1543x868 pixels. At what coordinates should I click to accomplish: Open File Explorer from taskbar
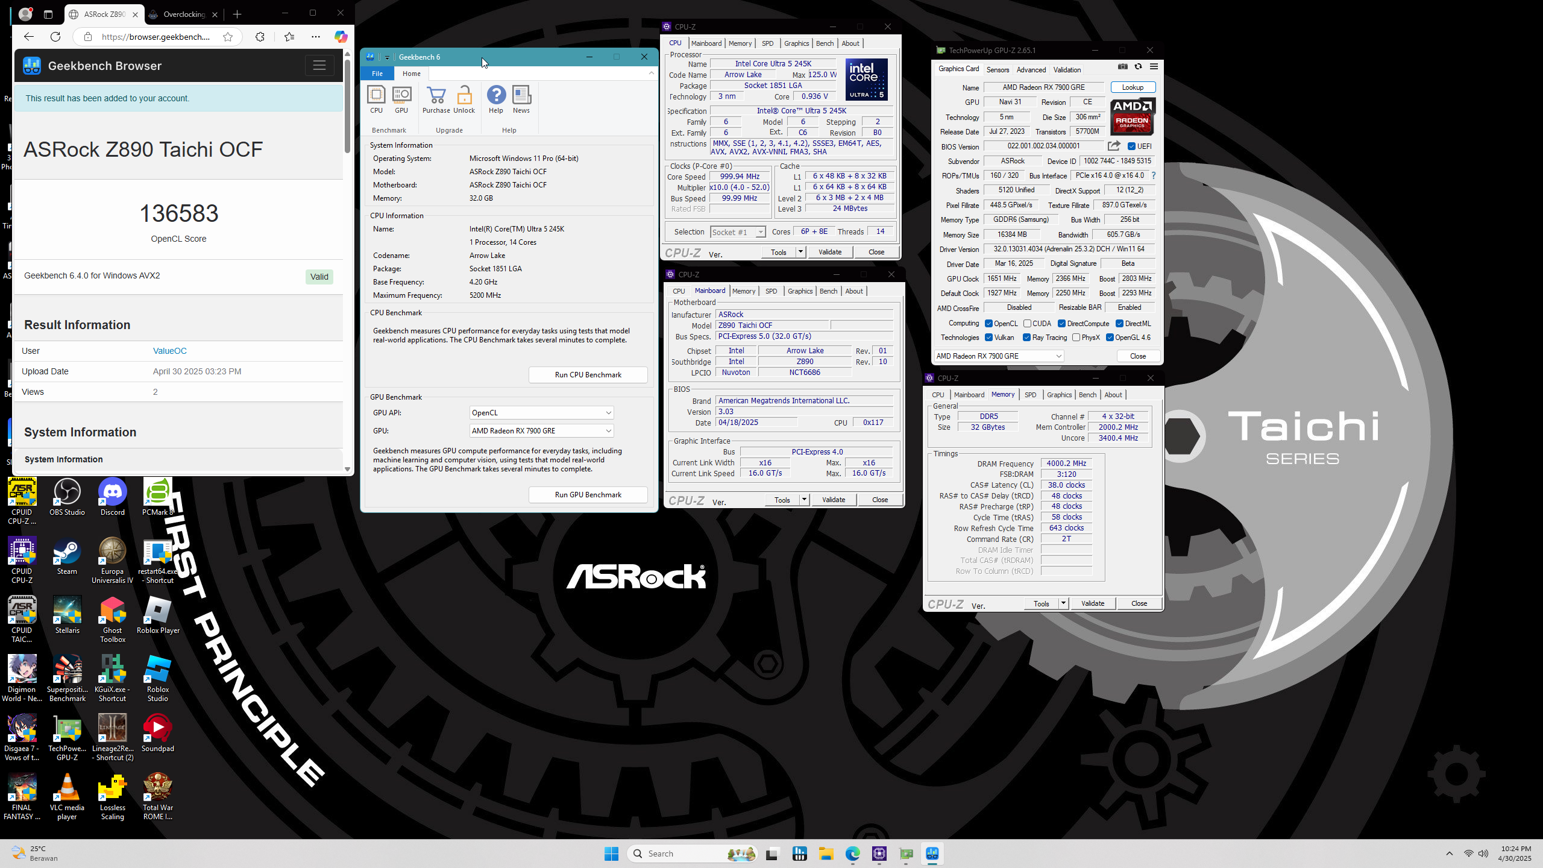click(x=826, y=854)
